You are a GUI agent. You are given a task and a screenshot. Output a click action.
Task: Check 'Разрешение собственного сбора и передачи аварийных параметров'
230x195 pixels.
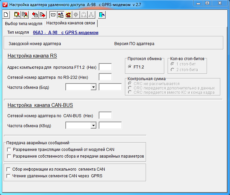coord(9,156)
